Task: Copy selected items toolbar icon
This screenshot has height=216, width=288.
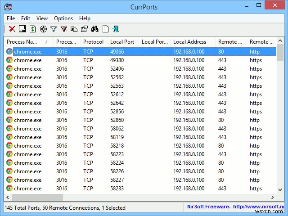Action: pyautogui.click(x=74, y=29)
